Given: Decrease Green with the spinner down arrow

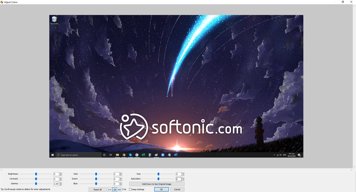Looking at the screenshot, I should (121, 180).
